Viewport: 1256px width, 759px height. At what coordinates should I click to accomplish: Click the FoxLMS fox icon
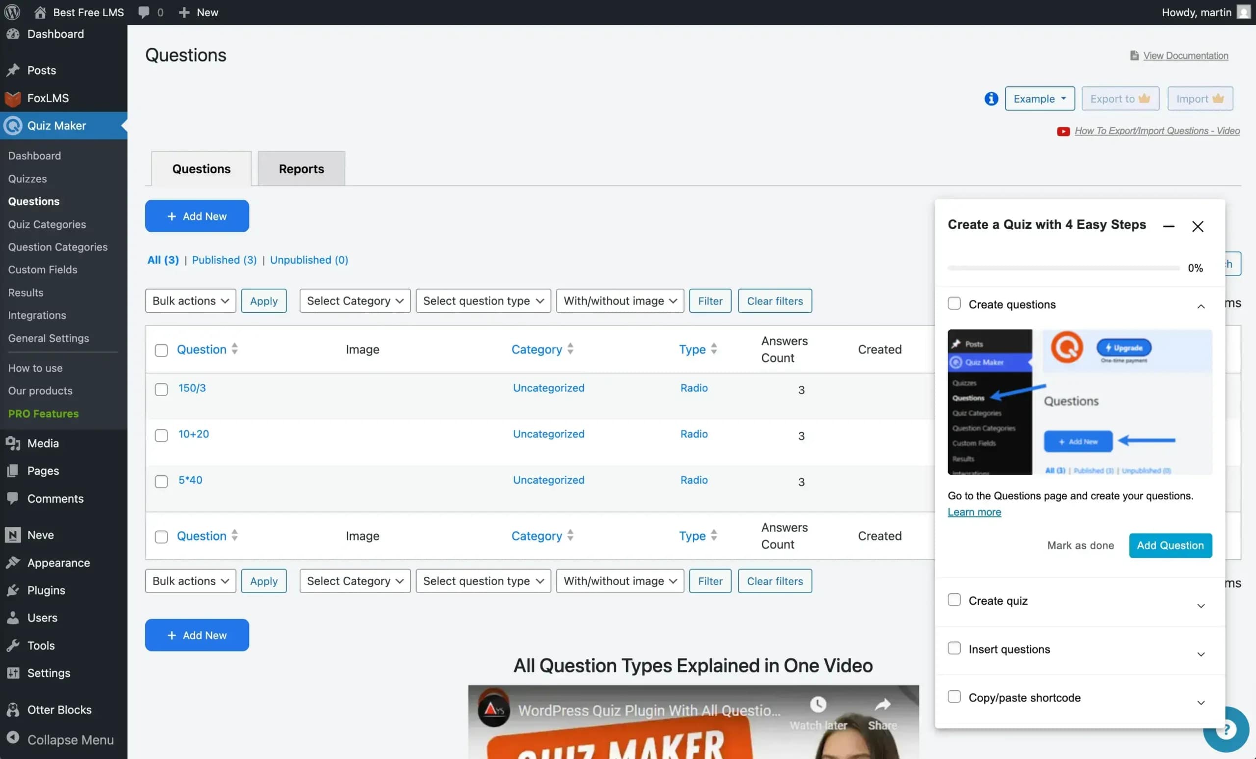pyautogui.click(x=13, y=98)
